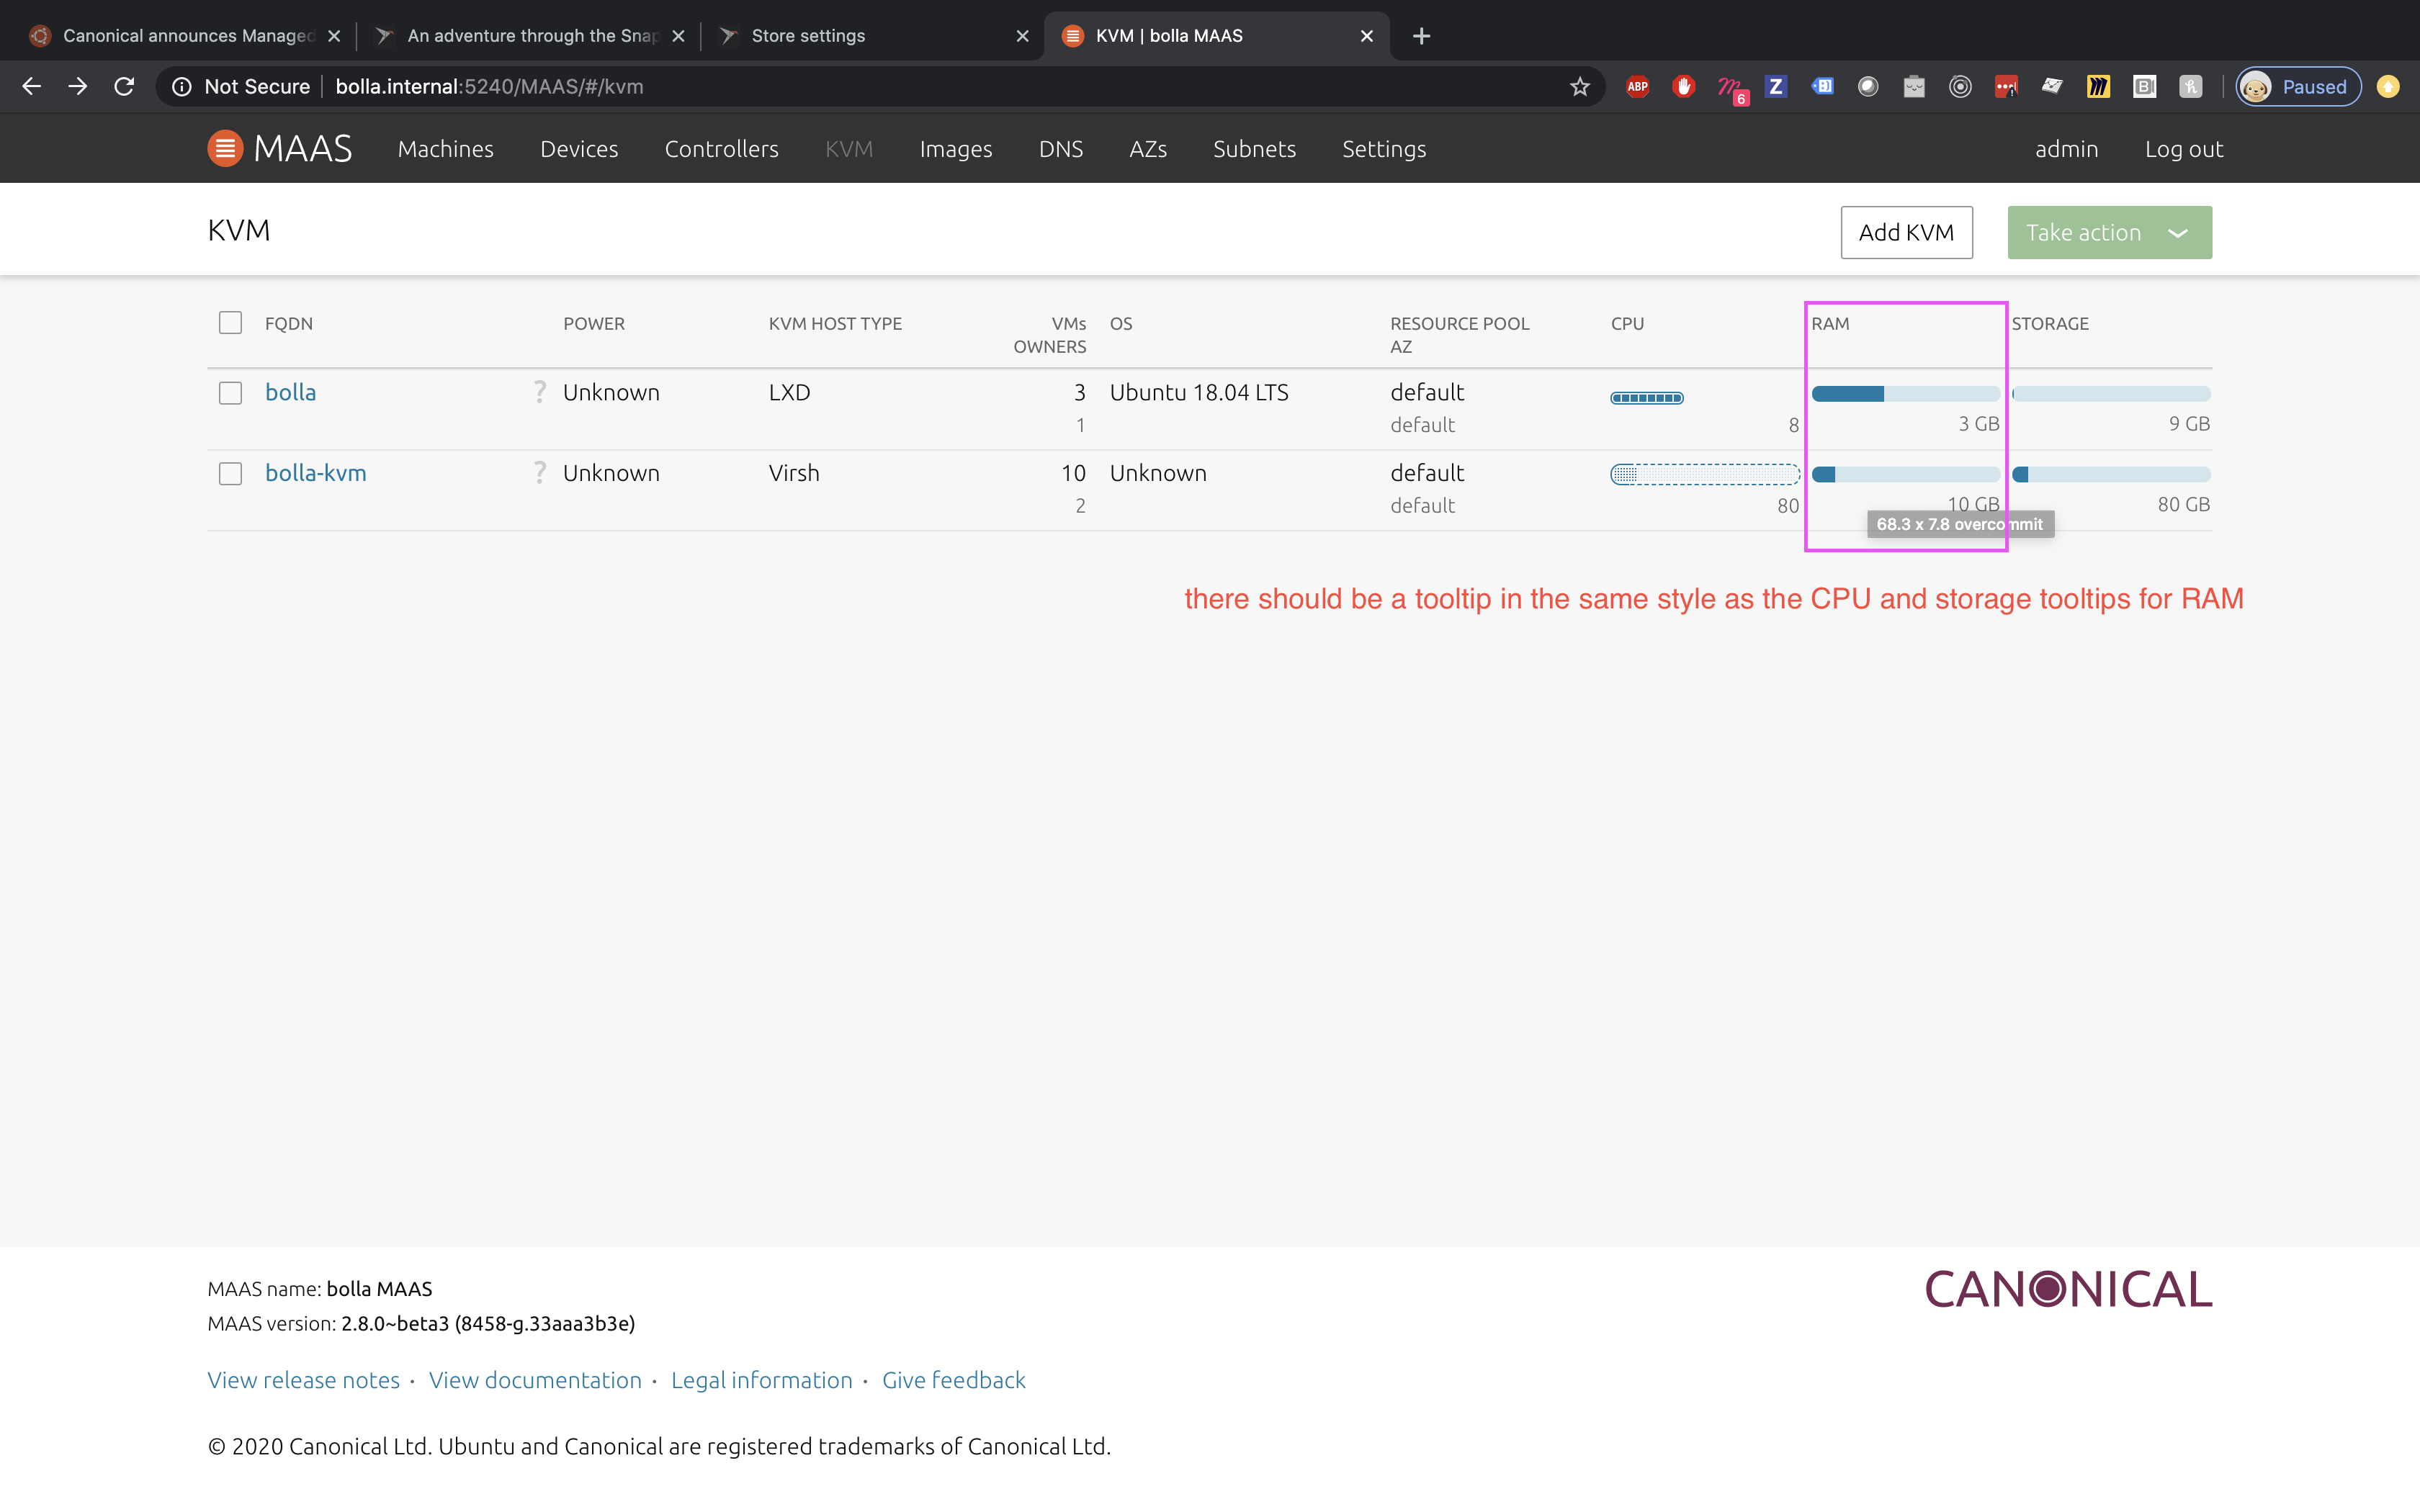Click the Add KVM button
Viewport: 2420px width, 1512px height.
pos(1906,232)
